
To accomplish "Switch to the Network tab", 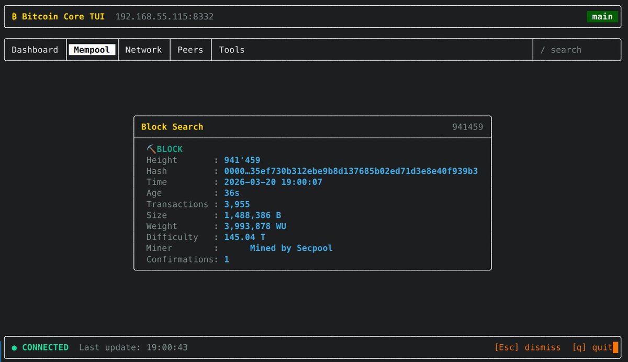I will click(143, 50).
